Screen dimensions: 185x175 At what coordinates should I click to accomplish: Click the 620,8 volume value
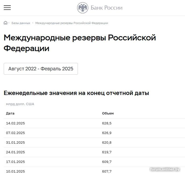tap(107, 143)
